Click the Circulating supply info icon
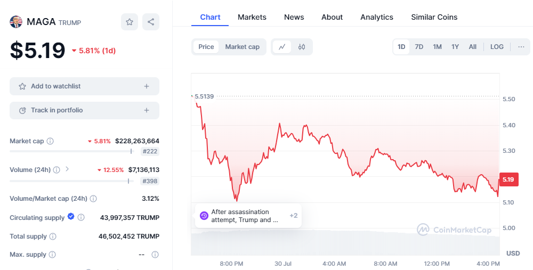533x270 pixels. pyautogui.click(x=81, y=217)
